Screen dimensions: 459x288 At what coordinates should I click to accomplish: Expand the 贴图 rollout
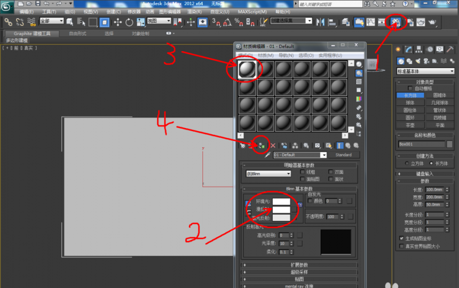(299, 279)
